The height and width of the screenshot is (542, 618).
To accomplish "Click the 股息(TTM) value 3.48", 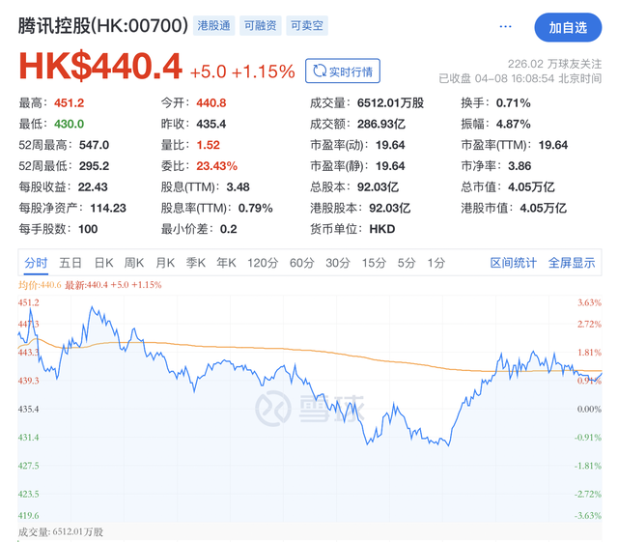I will click(x=239, y=186).
